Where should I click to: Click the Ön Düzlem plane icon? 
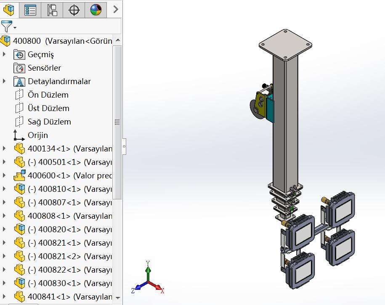click(19, 95)
